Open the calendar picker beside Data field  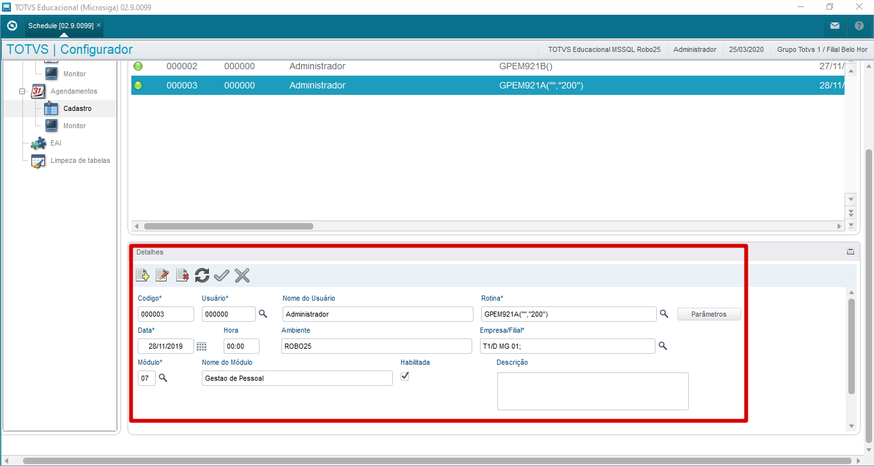point(201,346)
